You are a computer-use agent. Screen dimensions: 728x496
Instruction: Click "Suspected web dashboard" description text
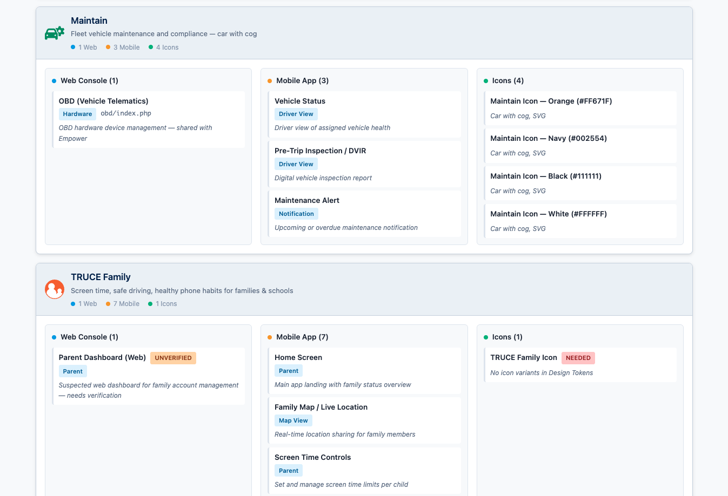pyautogui.click(x=149, y=390)
